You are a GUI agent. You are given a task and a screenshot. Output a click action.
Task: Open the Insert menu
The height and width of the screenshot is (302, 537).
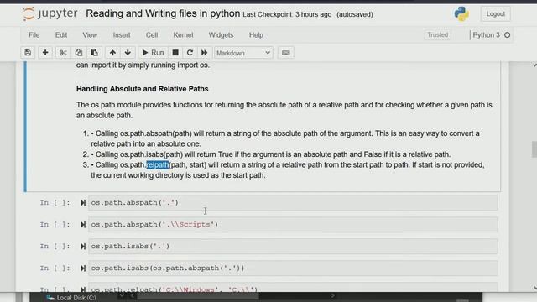[x=122, y=35]
